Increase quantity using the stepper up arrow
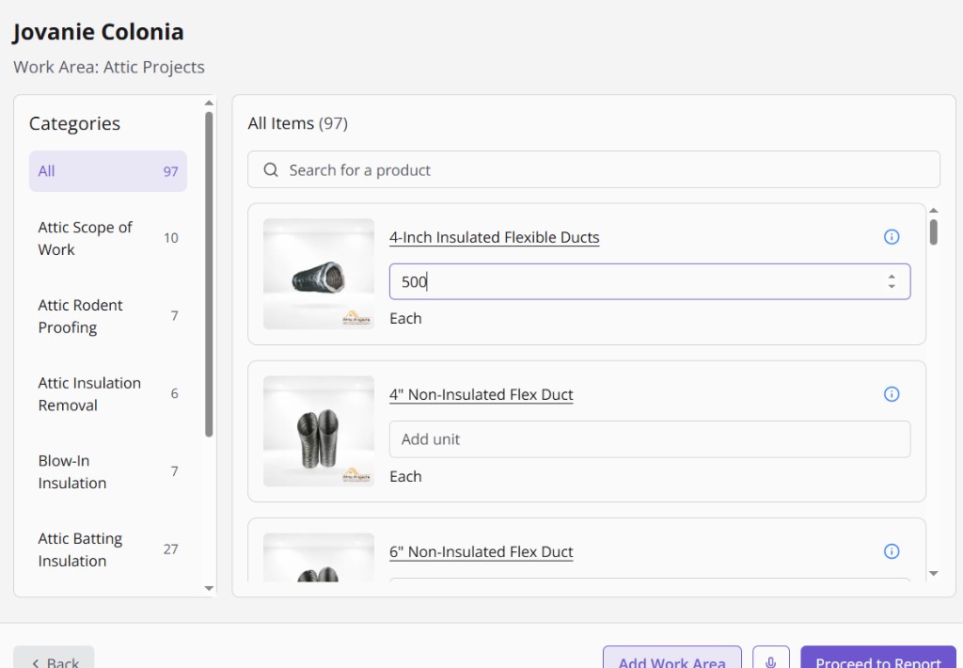 point(891,277)
